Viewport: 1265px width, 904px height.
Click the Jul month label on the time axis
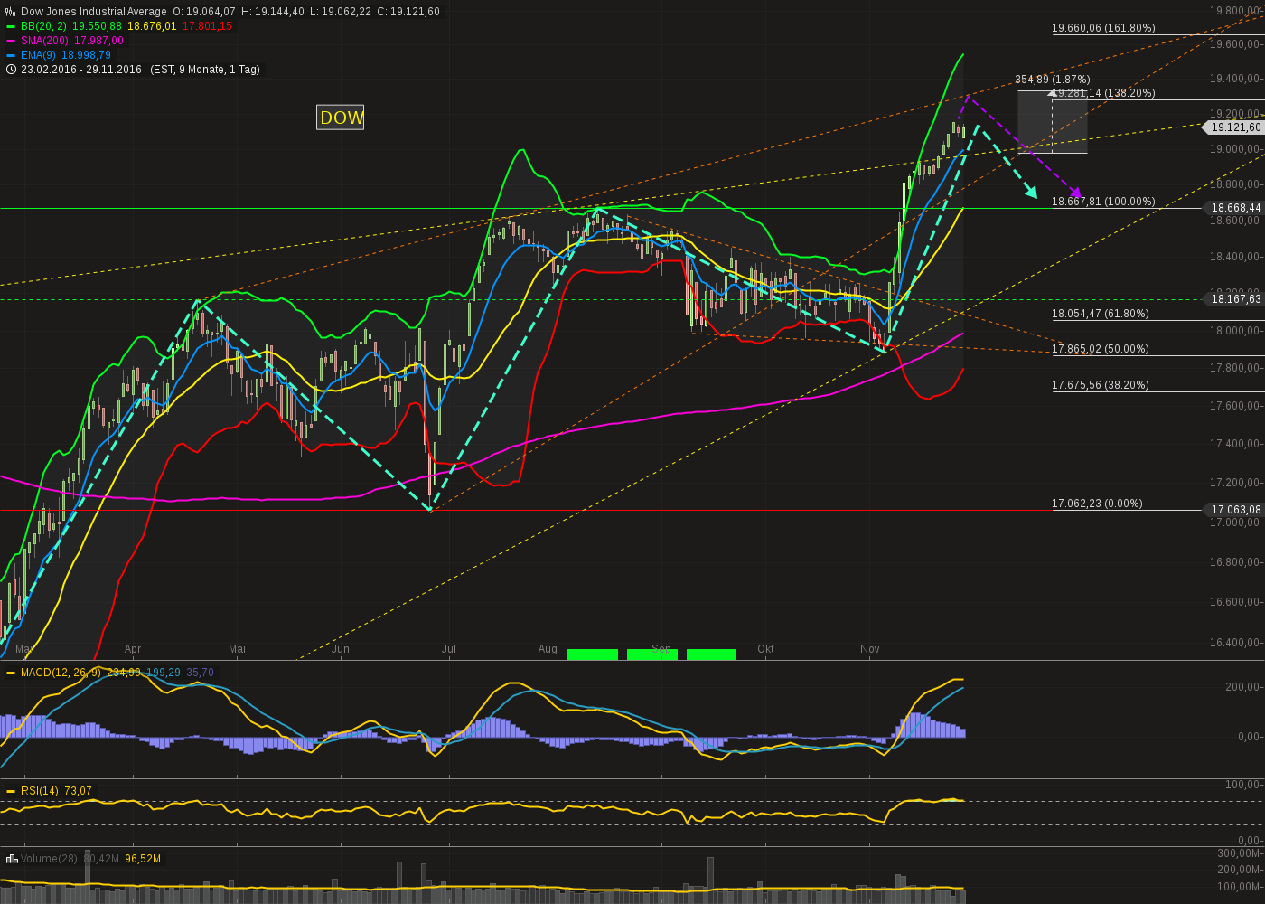448,649
